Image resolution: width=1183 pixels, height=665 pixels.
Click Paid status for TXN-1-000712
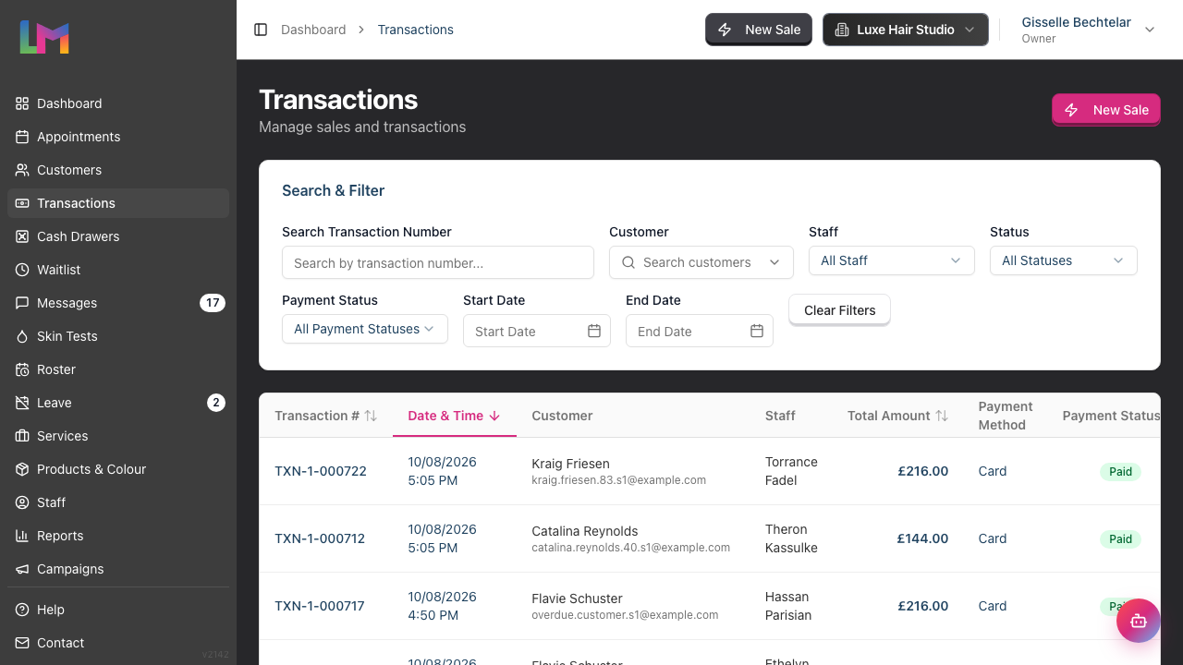click(1120, 538)
